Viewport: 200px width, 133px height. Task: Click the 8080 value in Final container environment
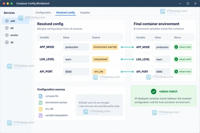[x=162, y=72]
